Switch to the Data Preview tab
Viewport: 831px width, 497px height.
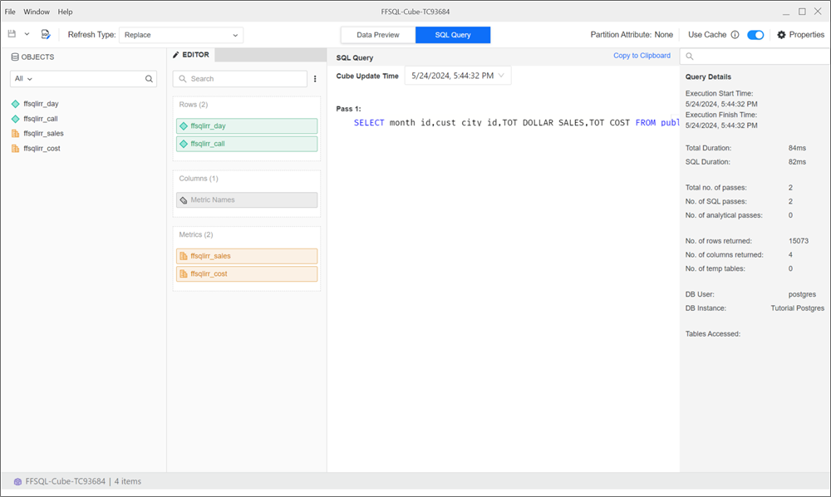(378, 35)
